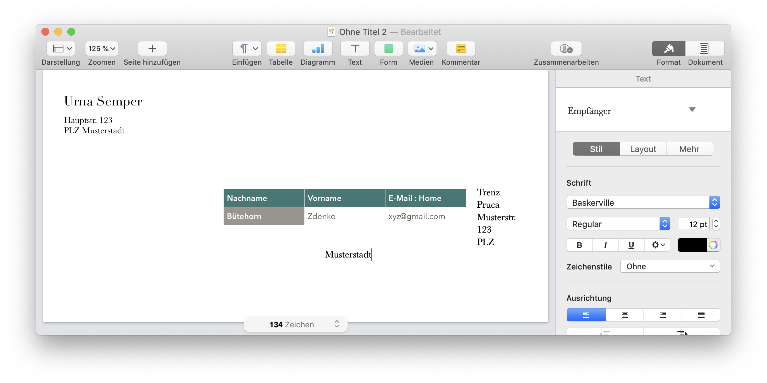767x383 pixels.
Task: Open the Baskerville font dropdown
Action: click(x=643, y=203)
